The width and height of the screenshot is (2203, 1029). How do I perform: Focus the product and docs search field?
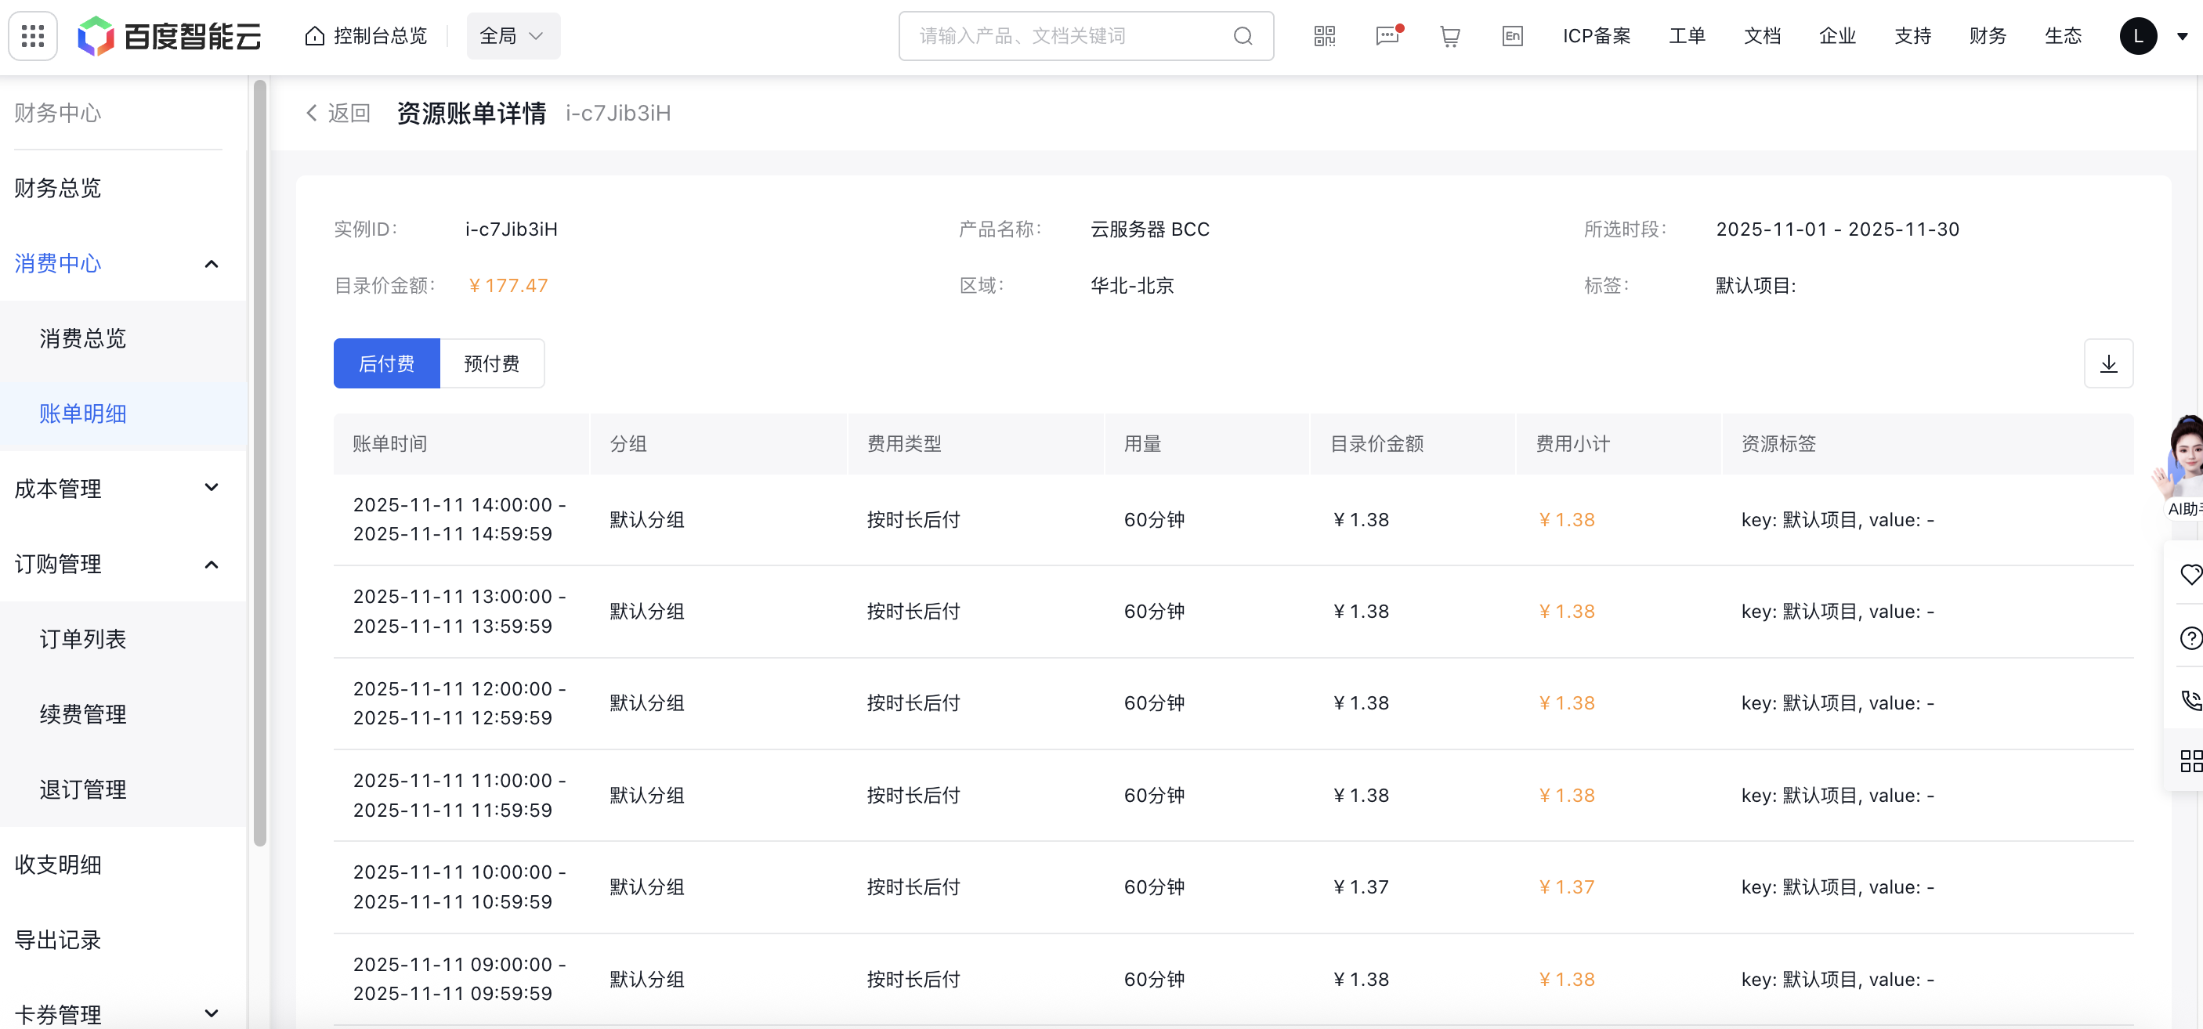tap(1086, 36)
